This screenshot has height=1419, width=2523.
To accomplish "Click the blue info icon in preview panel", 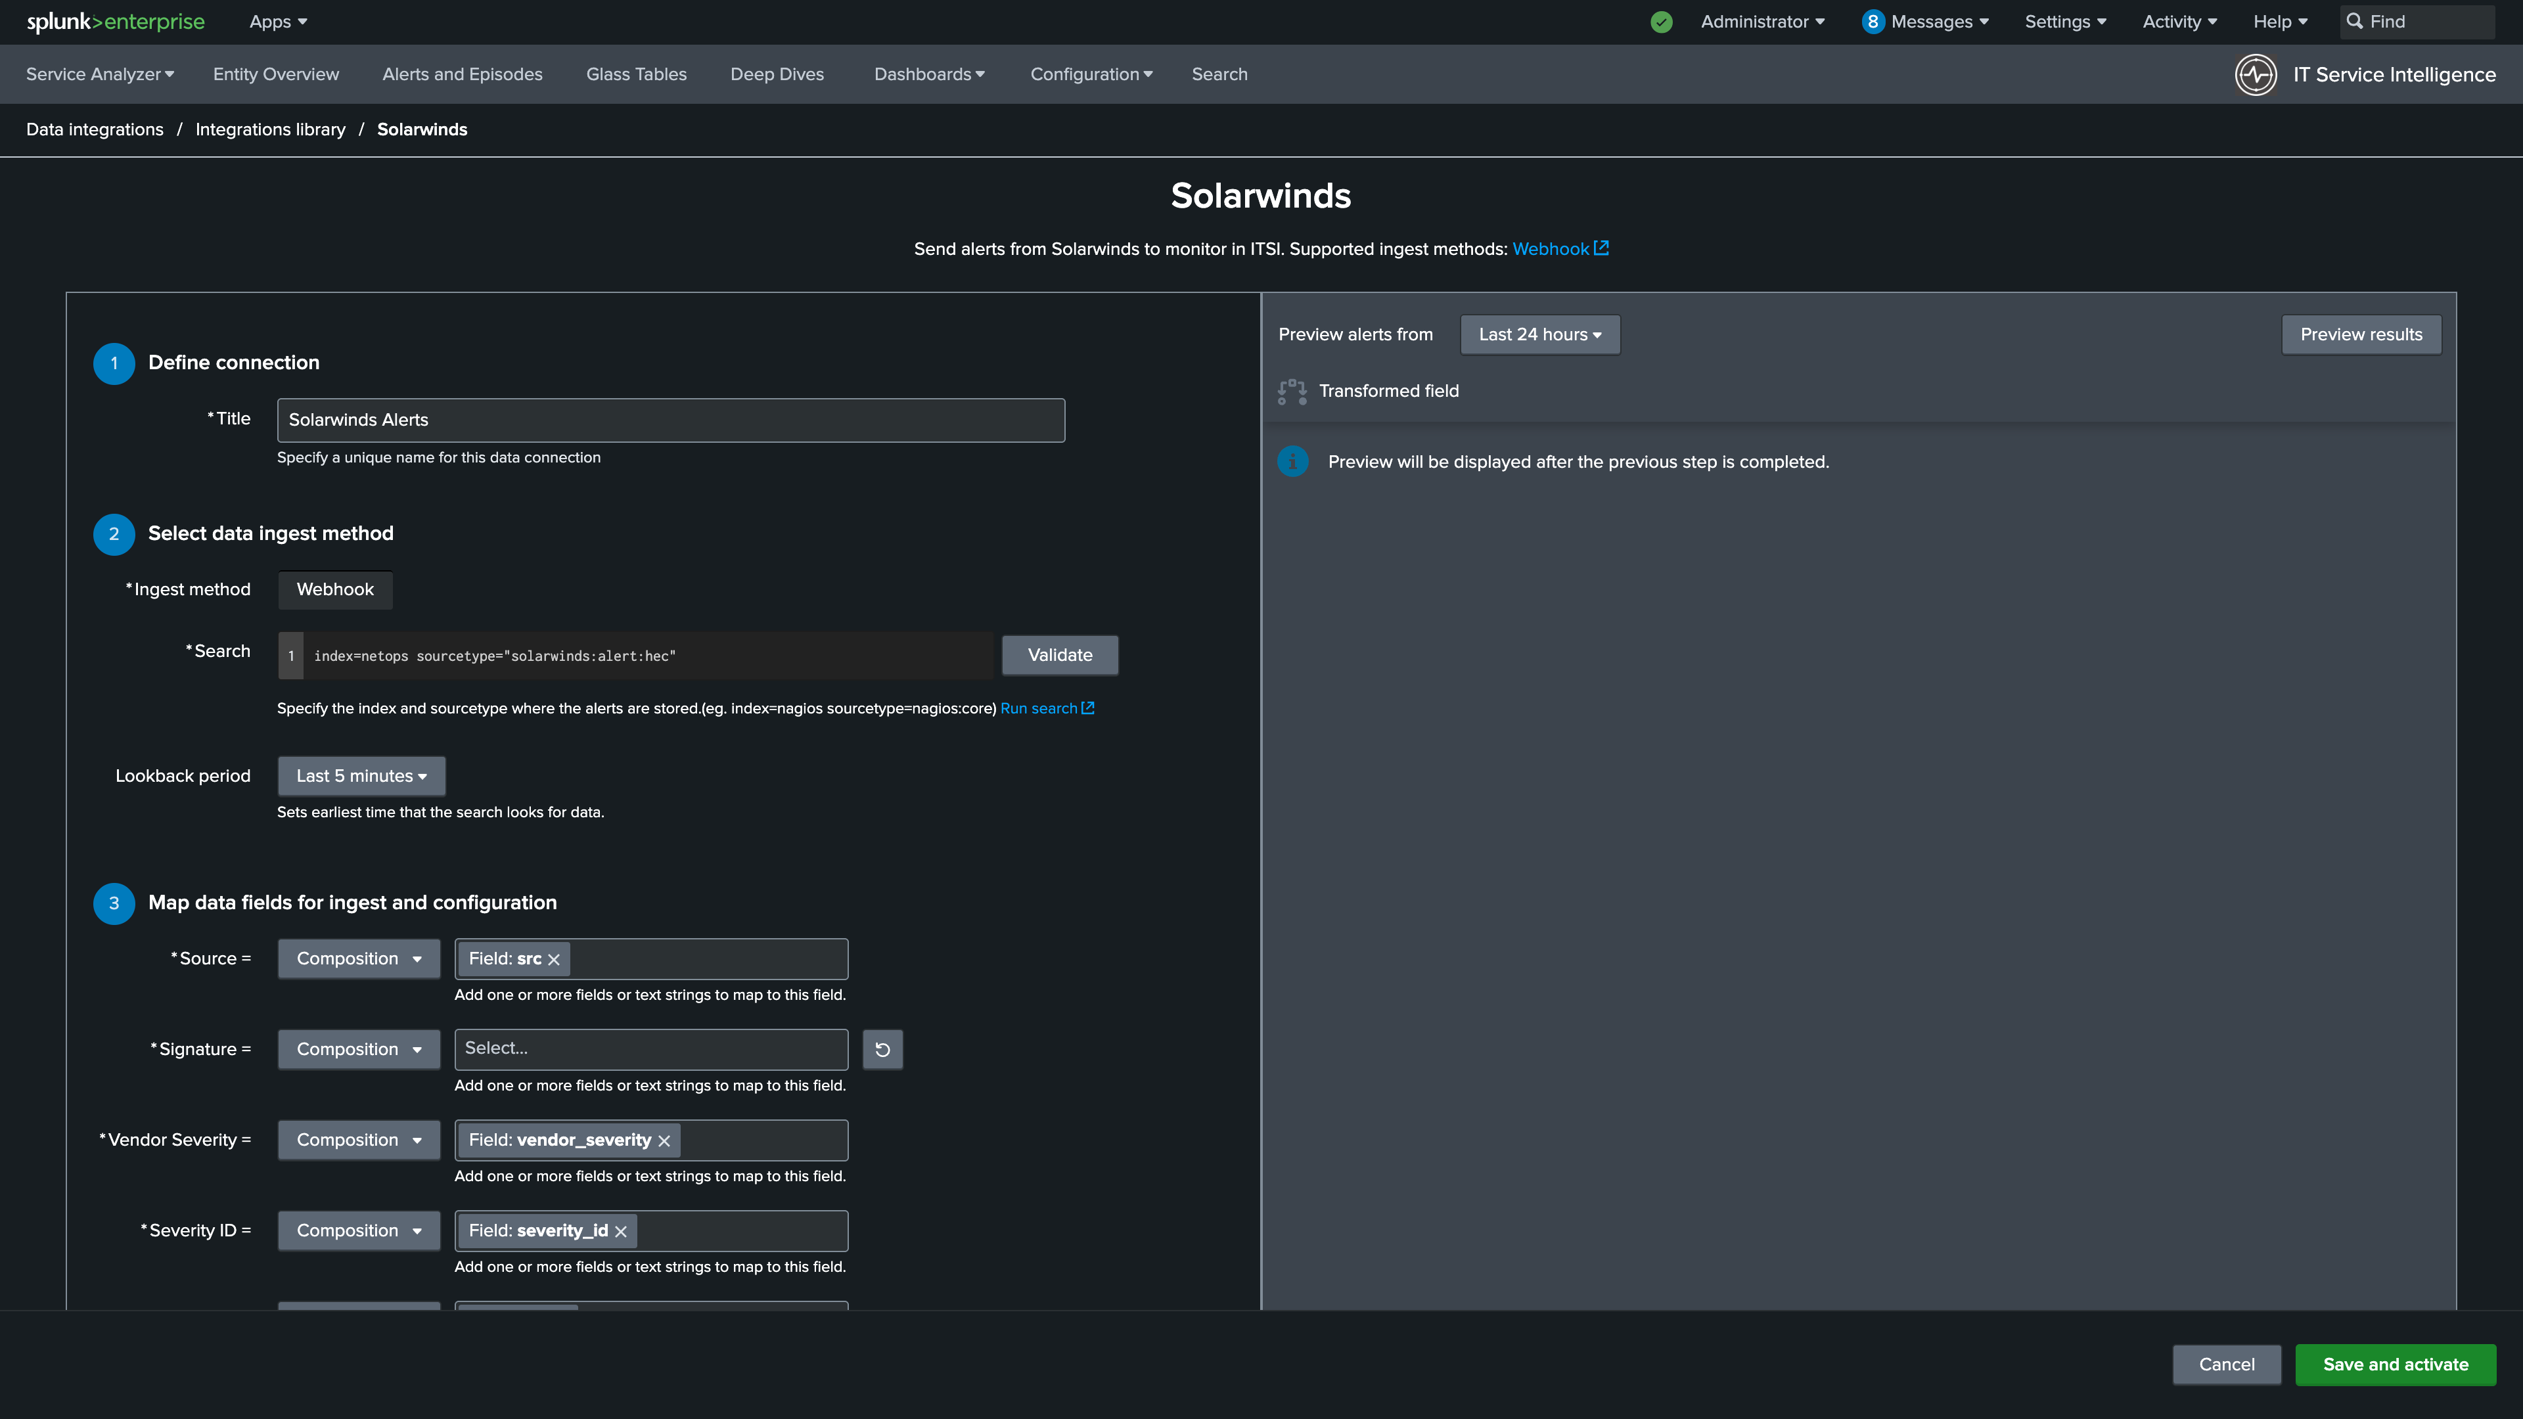I will (1292, 461).
